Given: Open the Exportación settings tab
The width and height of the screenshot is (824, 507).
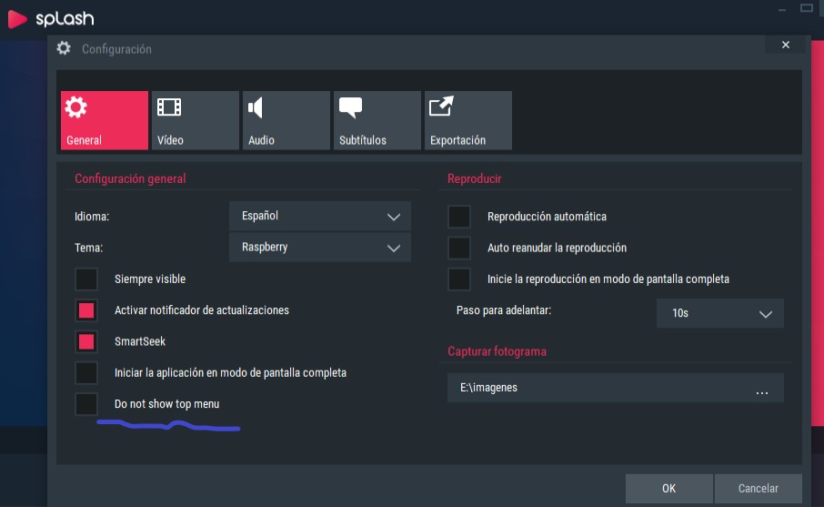Looking at the screenshot, I should (x=467, y=120).
